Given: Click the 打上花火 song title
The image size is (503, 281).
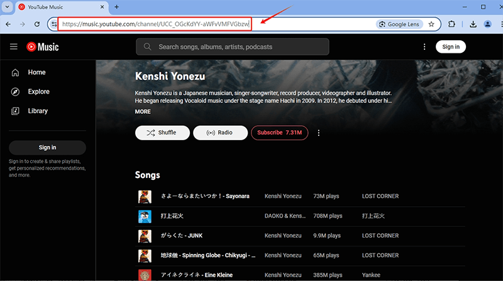Looking at the screenshot, I should (172, 216).
